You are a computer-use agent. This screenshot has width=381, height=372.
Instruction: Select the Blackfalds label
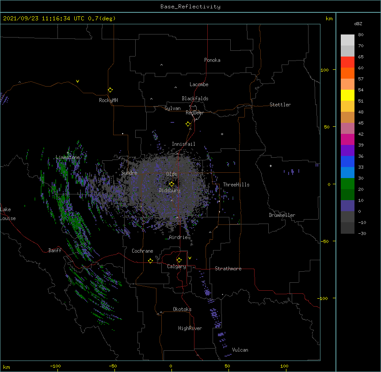195,99
